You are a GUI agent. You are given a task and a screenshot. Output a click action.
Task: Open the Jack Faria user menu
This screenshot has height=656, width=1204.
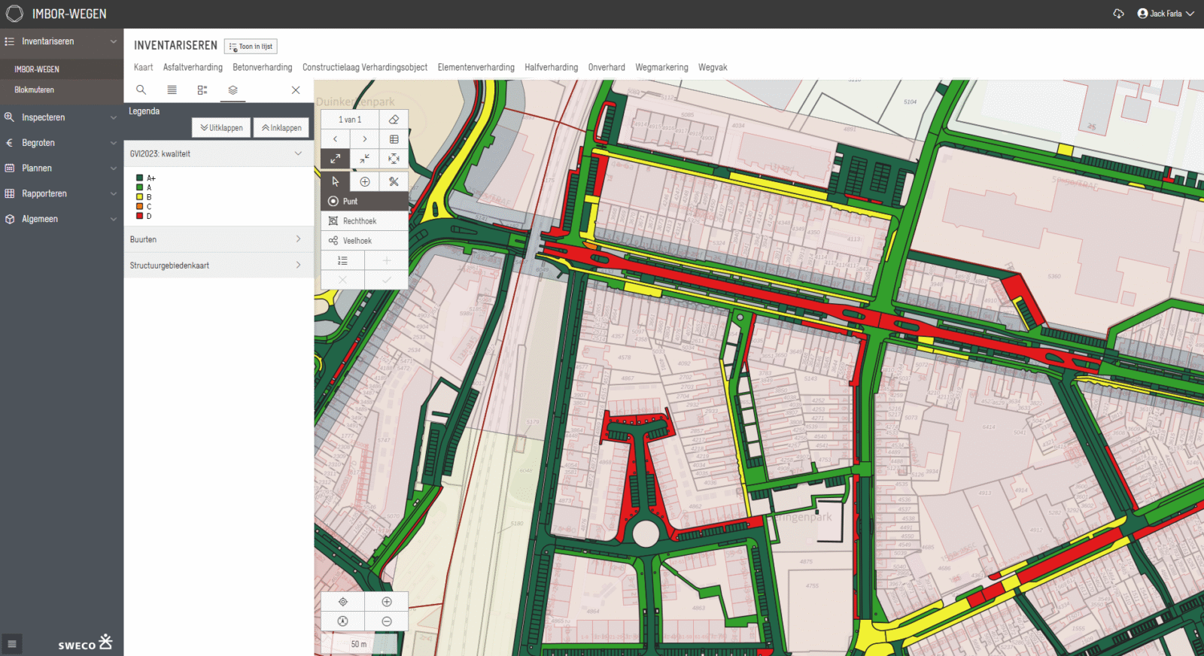click(1166, 14)
